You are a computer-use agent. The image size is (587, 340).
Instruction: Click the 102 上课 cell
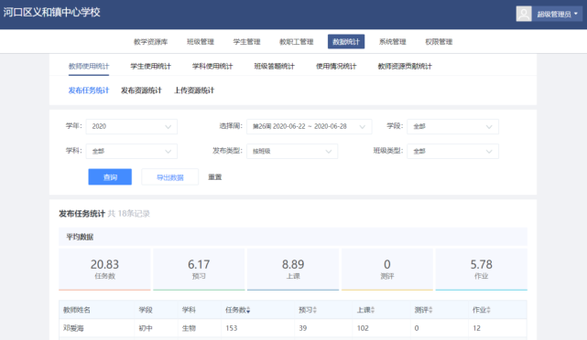(x=363, y=328)
